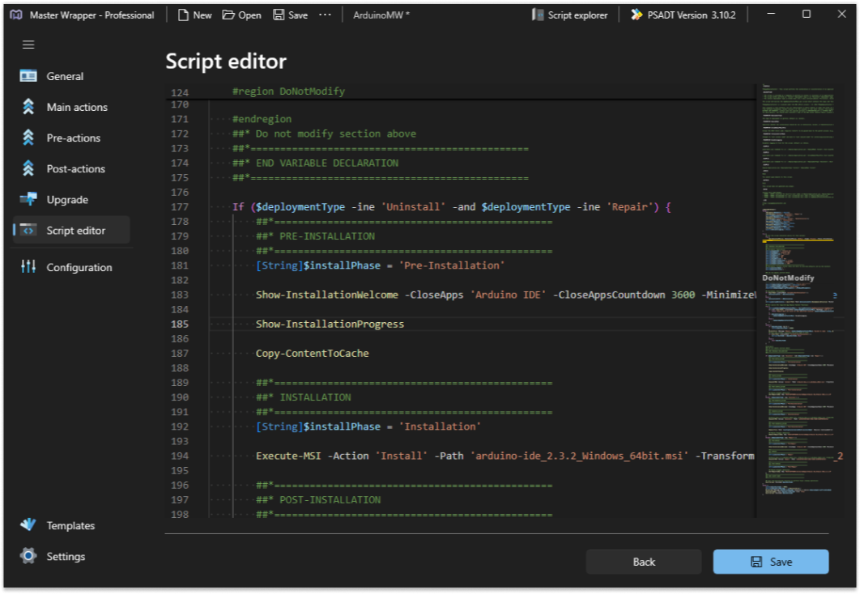
Task: Click the sticky #region DoNotModify header line
Action: pos(288,91)
